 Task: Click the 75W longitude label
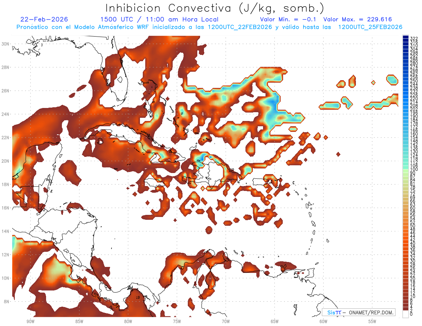177,321
